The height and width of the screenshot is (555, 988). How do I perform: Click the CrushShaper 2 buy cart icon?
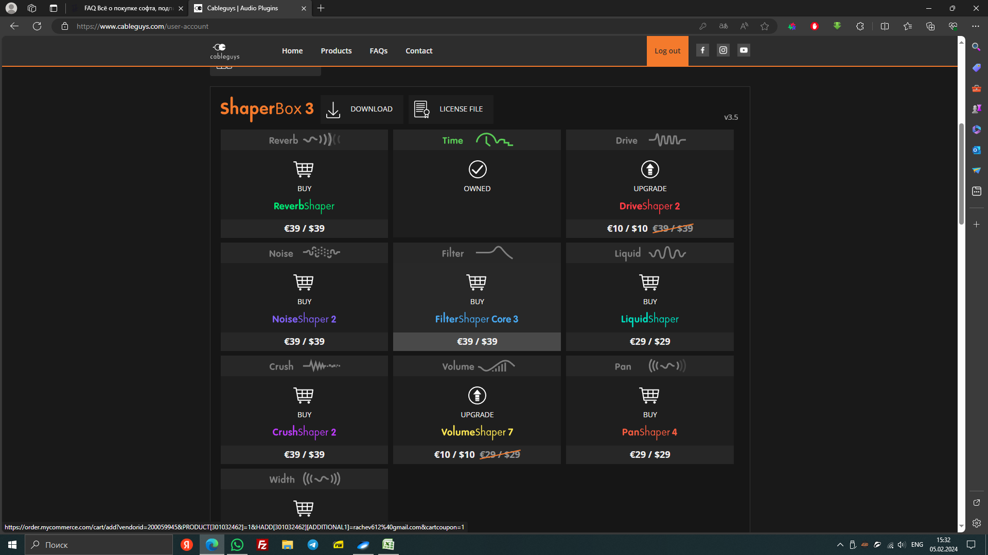pyautogui.click(x=304, y=396)
